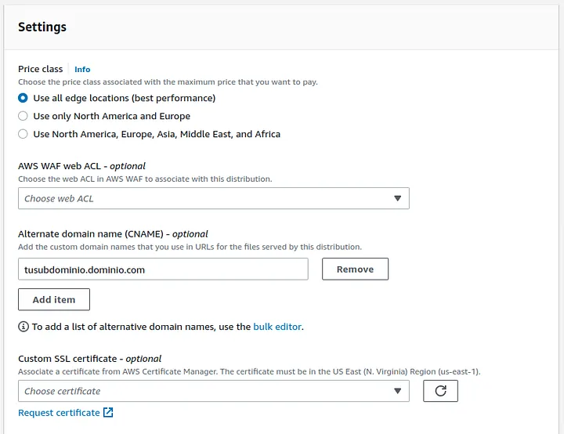Select Use only North America and Europe
This screenshot has width=564, height=434.
click(x=23, y=116)
